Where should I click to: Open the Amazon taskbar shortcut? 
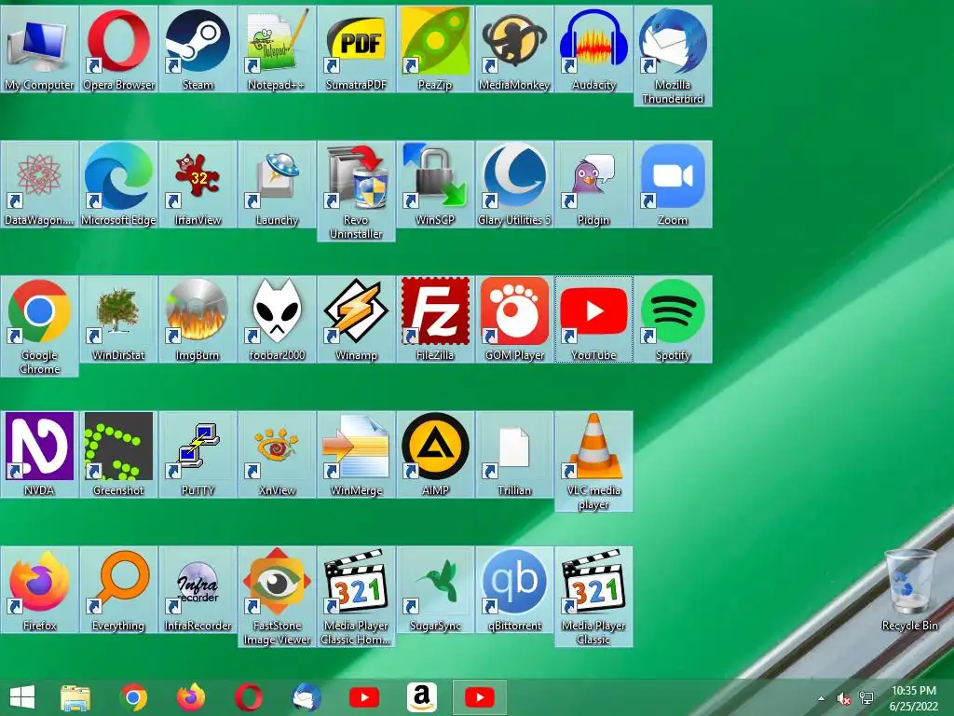(x=422, y=697)
